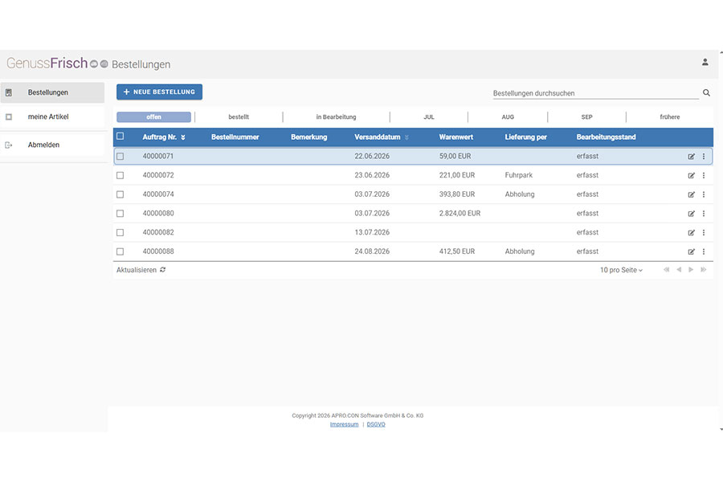Open more options for order 40000080
This screenshot has width=723, height=482.
(x=704, y=214)
